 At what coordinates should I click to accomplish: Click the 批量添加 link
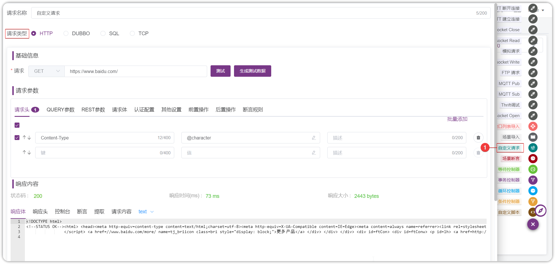point(457,119)
